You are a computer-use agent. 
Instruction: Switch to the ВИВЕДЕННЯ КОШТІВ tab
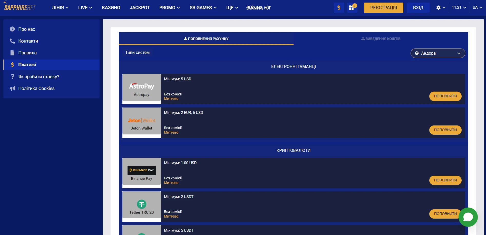[381, 39]
